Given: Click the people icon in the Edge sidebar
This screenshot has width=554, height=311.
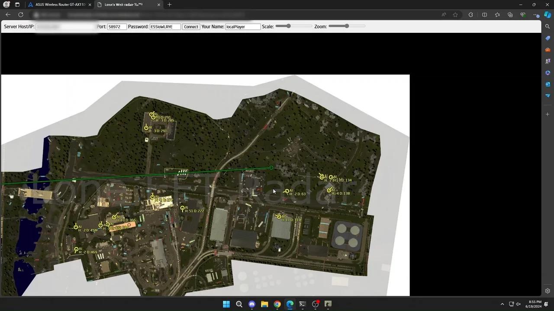Looking at the screenshot, I should point(548,60).
